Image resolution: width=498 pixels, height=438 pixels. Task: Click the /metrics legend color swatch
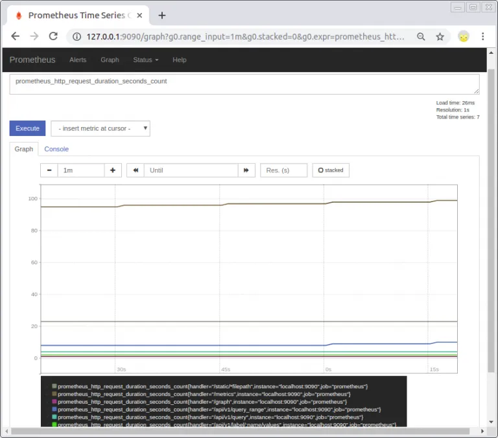tap(54, 393)
